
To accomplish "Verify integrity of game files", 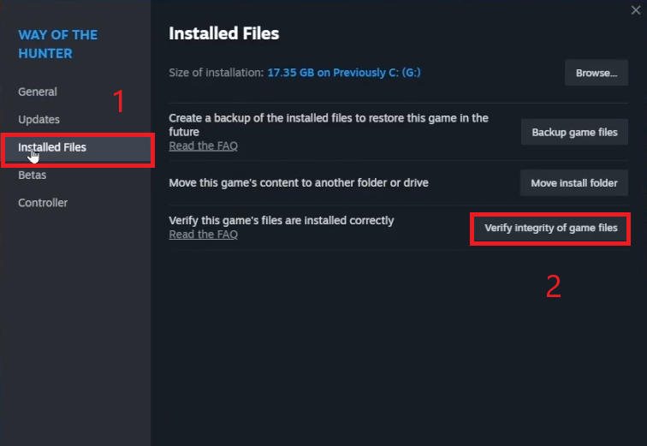I will coord(550,229).
